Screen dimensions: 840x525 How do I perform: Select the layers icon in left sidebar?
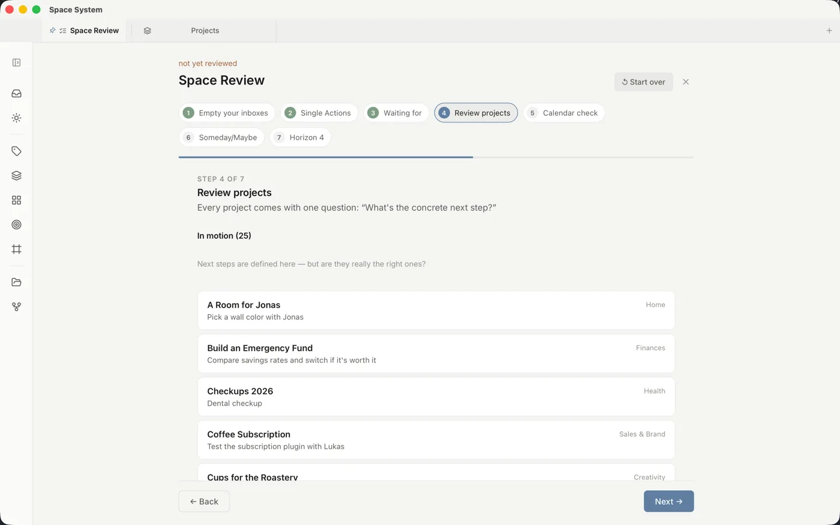coord(16,176)
